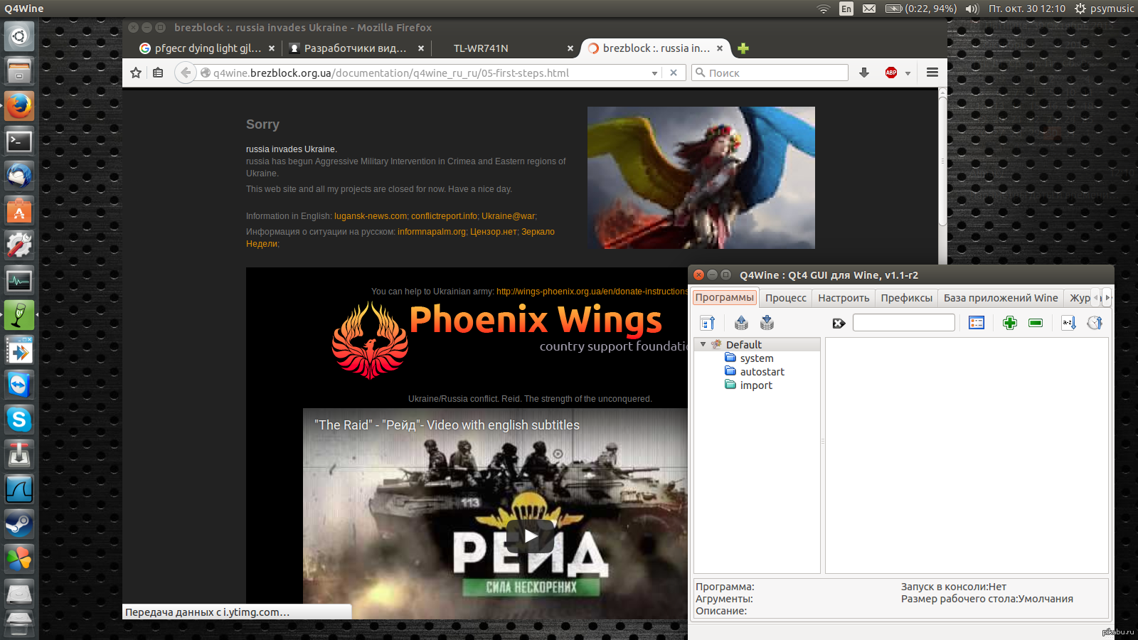The width and height of the screenshot is (1138, 640).
Task: Open Ubuntu Software Center from the launcher
Action: [19, 210]
